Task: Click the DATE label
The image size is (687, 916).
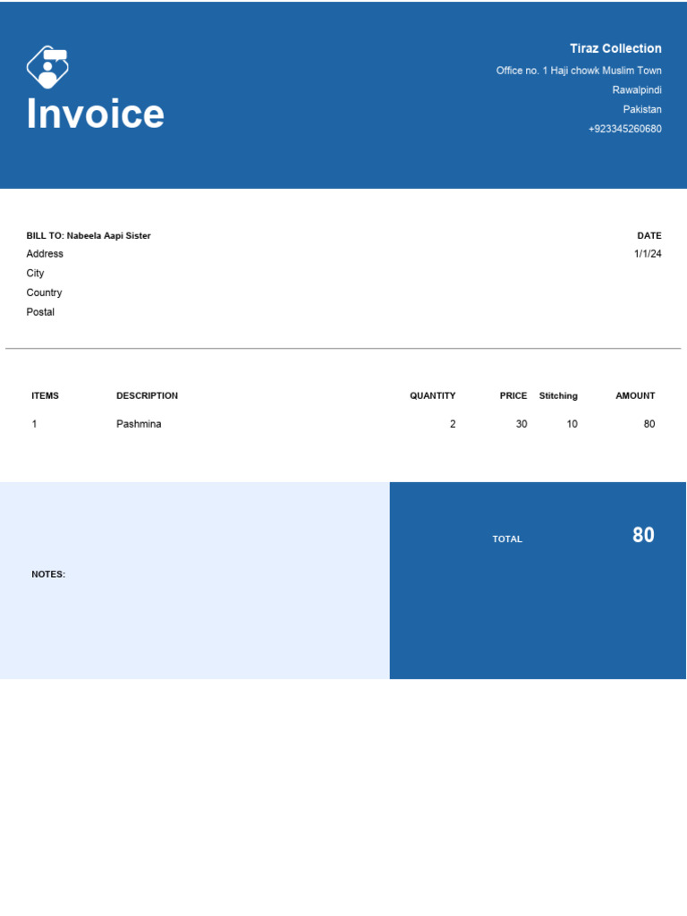Action: coord(649,235)
